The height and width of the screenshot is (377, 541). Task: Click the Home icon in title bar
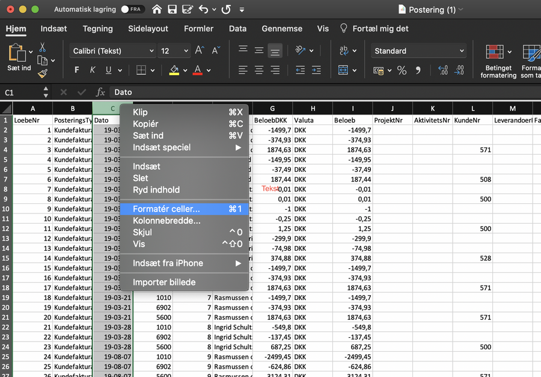click(157, 10)
